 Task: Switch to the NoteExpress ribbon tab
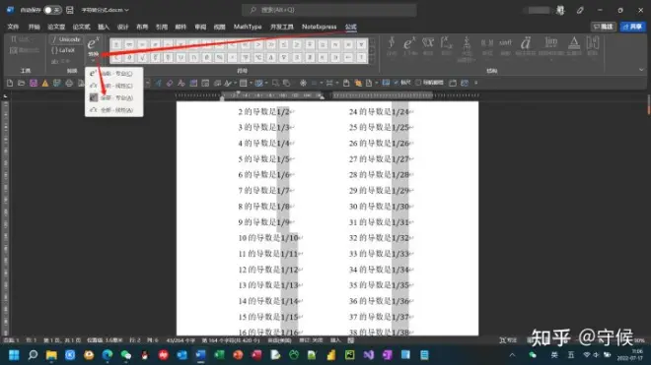pyautogui.click(x=319, y=27)
